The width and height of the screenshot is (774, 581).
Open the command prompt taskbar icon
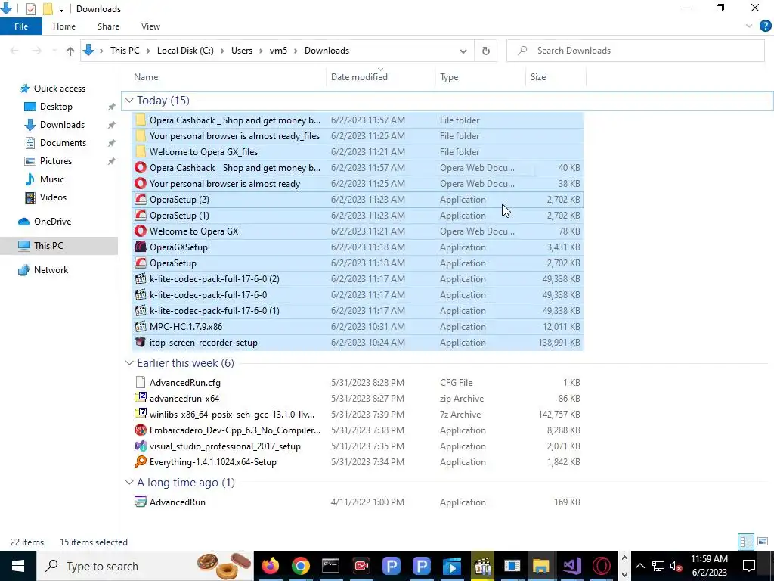coord(330,566)
